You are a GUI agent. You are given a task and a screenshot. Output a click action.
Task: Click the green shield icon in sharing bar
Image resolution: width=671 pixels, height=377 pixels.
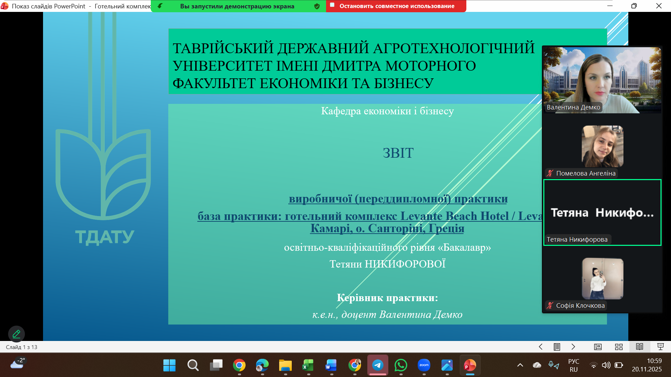317,6
